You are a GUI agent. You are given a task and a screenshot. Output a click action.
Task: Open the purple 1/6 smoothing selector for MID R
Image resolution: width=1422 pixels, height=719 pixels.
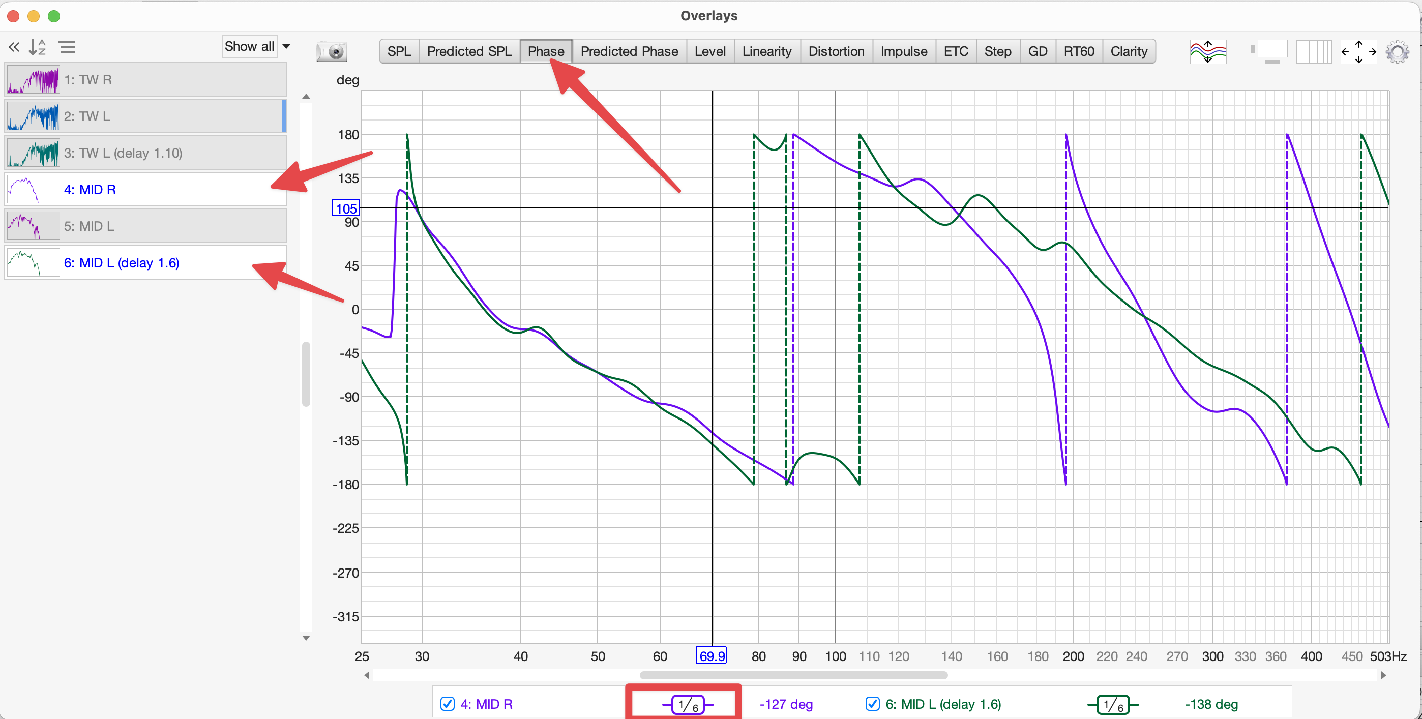(x=687, y=704)
